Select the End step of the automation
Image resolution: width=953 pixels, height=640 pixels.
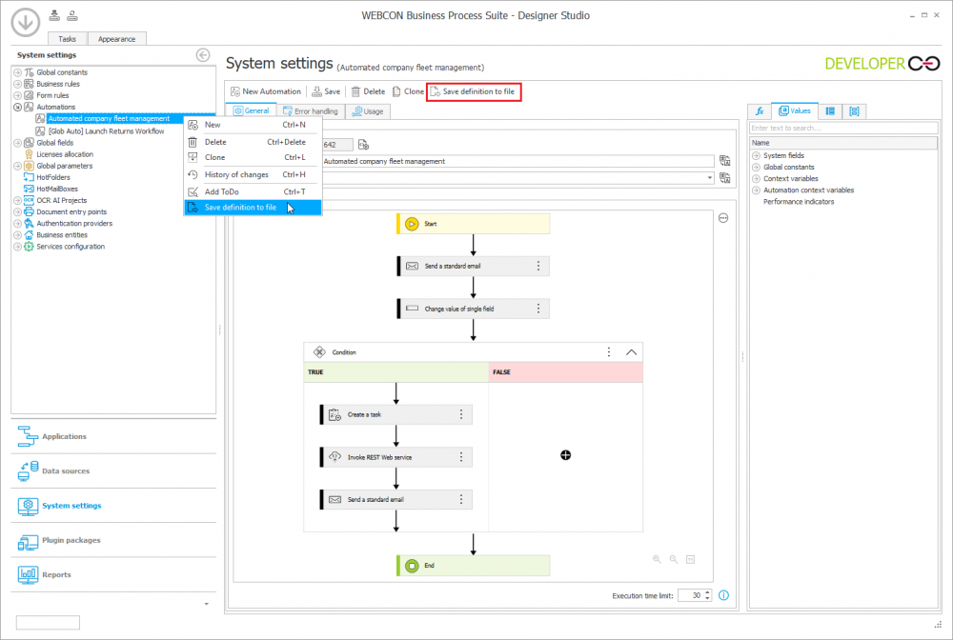(x=474, y=566)
